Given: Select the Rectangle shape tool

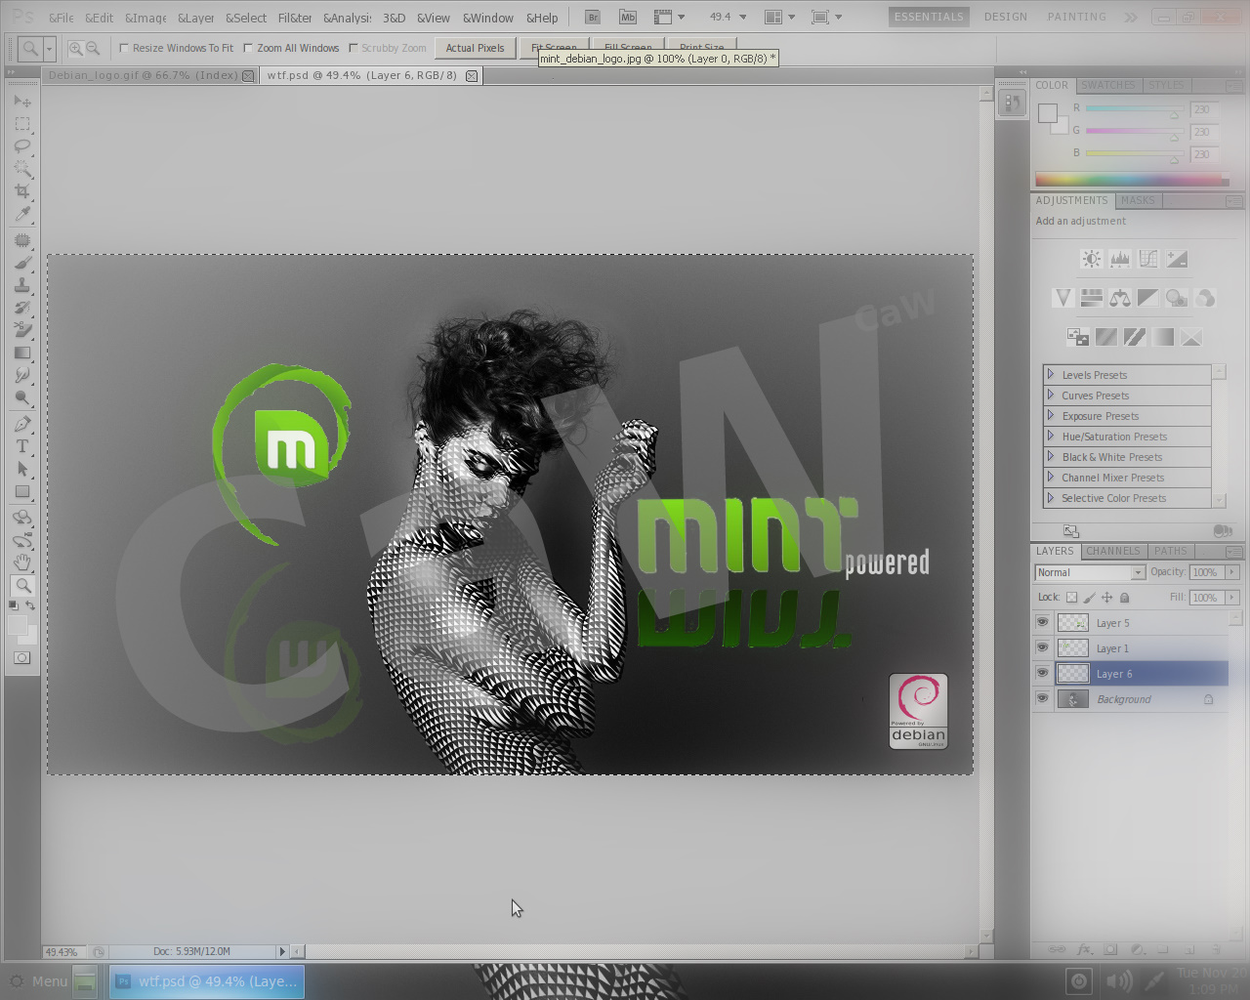Looking at the screenshot, I should [22, 491].
